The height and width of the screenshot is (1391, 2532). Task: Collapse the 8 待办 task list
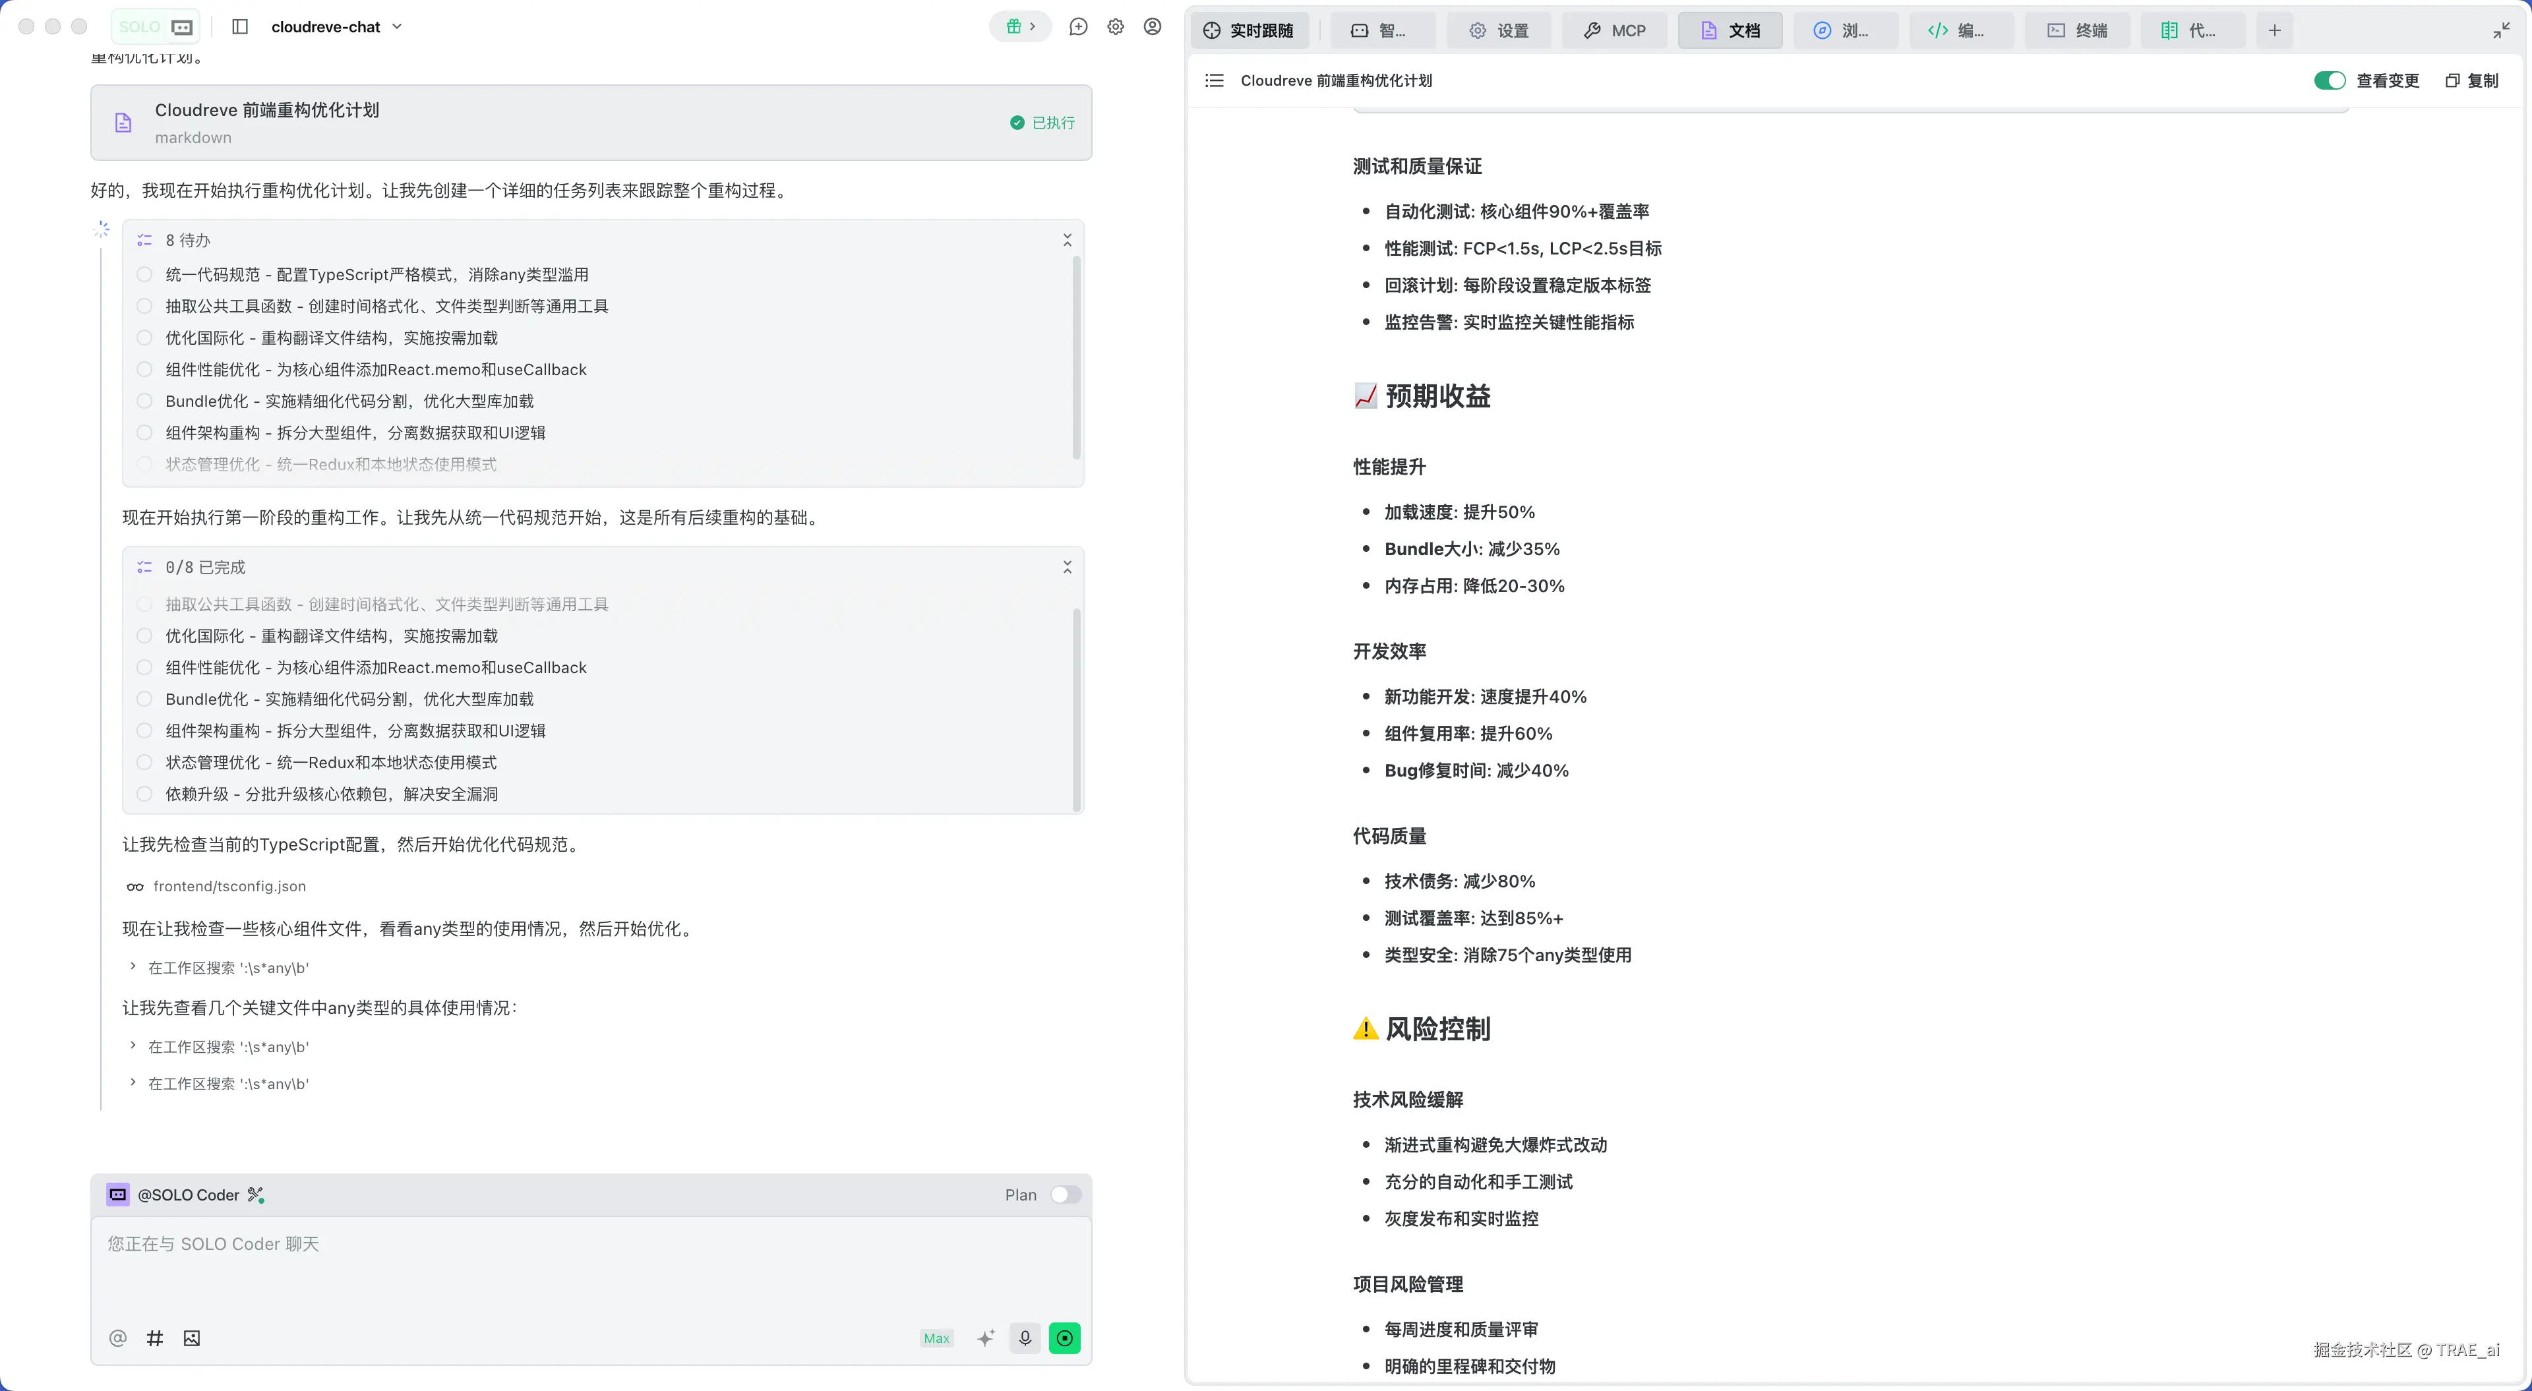tap(1066, 240)
